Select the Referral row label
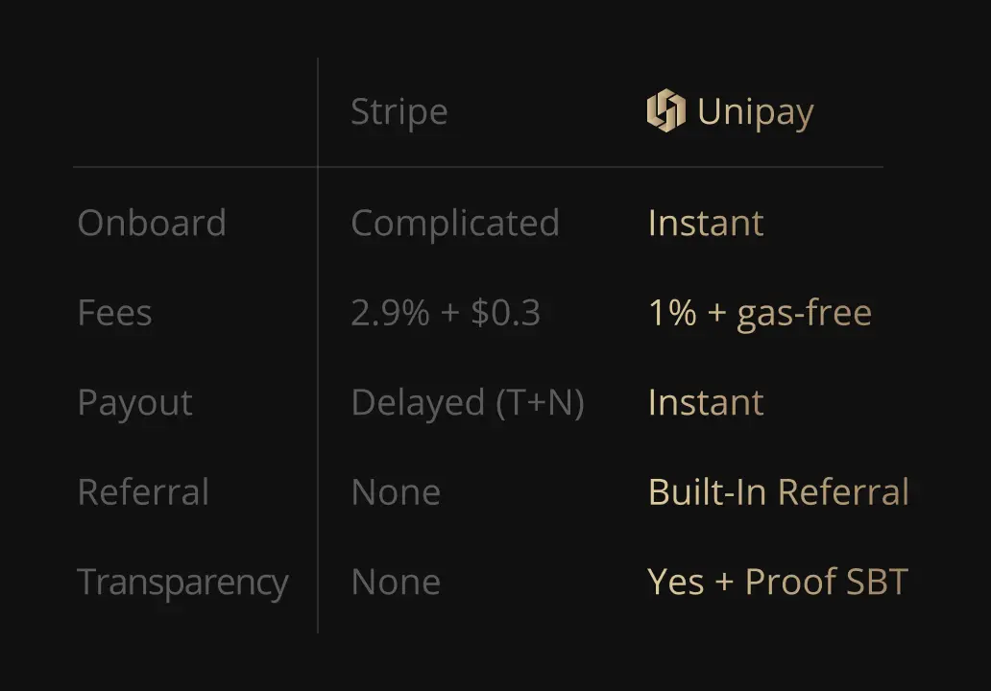This screenshot has width=991, height=691. [143, 492]
